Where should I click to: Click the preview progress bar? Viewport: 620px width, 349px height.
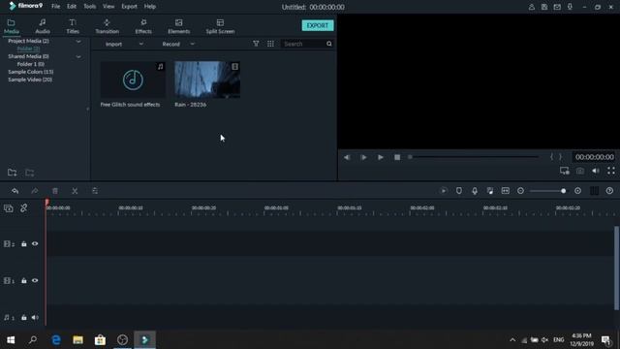474,157
